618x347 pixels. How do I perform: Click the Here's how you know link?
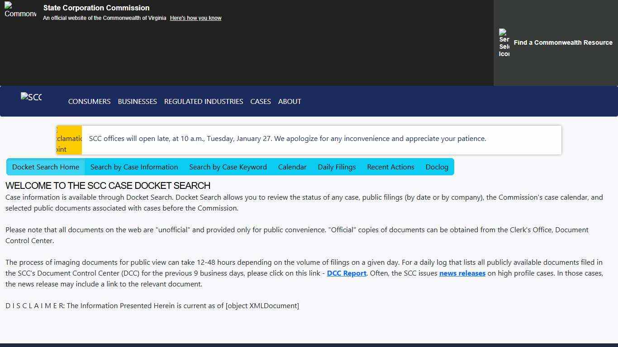195,18
